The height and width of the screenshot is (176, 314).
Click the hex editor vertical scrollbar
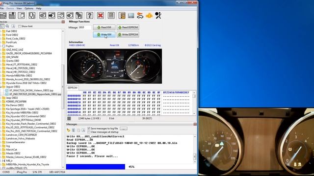tap(194, 103)
